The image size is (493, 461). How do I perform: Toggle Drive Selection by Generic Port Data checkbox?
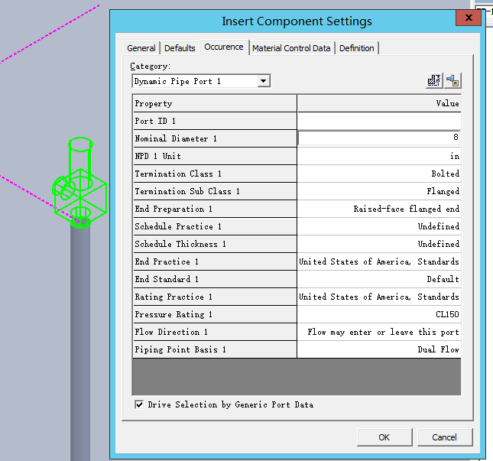pos(139,404)
